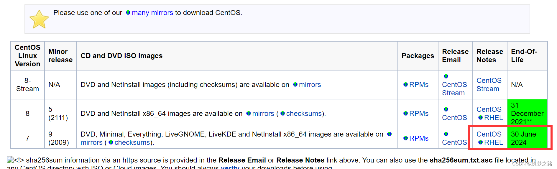The height and width of the screenshot is (169, 557).
Task: Click globe icon before CentOS 8 checksums
Action: tap(282, 114)
